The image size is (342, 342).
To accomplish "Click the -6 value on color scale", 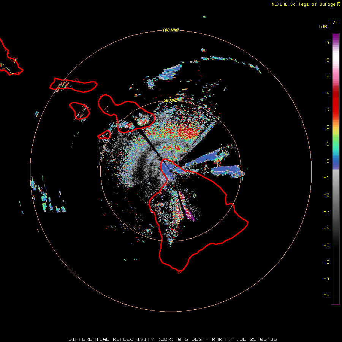I will 326,262.
